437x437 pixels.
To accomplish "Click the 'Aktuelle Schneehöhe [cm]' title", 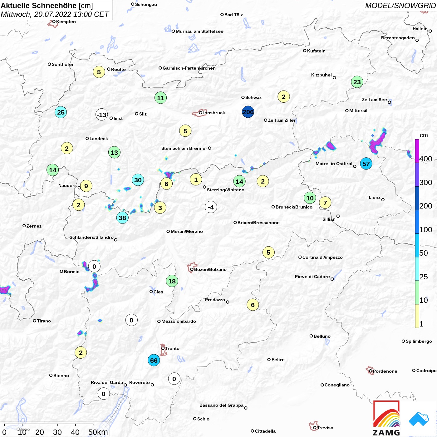I will click(47, 6).
